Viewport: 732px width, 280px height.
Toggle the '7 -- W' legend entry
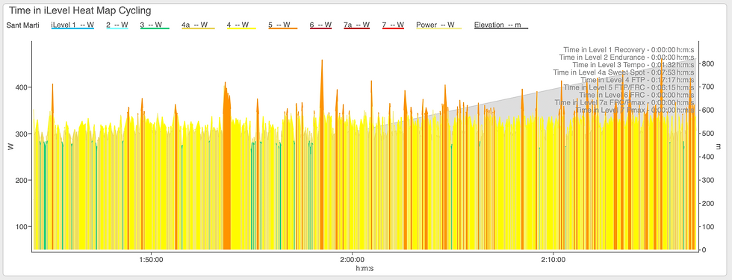click(x=393, y=25)
